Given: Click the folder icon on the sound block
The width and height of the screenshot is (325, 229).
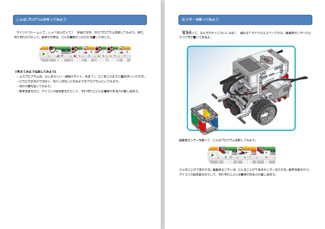Looking at the screenshot, I should point(57,52).
